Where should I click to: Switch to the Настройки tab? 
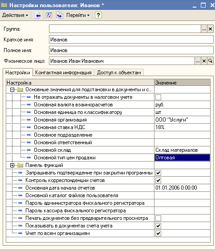point(18,73)
